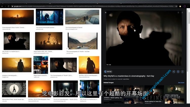Close the image preview panel

[106, 12]
